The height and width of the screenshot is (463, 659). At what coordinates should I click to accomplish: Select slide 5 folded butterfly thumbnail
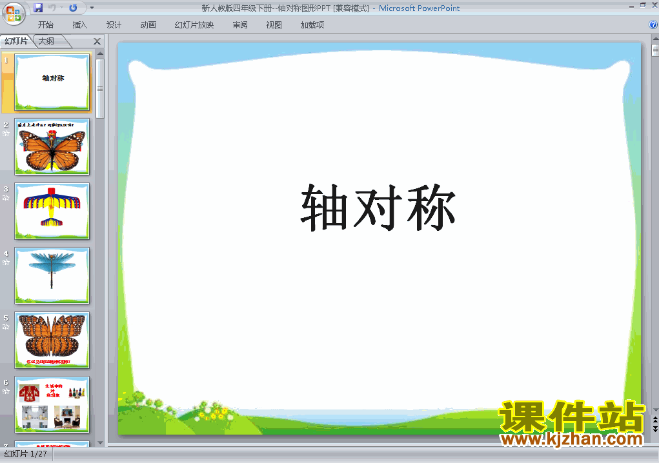coord(52,340)
